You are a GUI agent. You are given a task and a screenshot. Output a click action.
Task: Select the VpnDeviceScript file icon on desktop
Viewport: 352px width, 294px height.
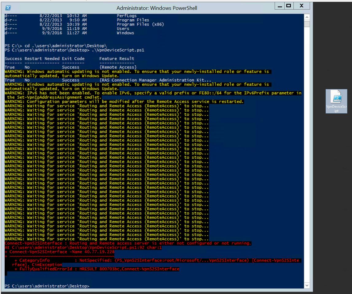point(336,101)
